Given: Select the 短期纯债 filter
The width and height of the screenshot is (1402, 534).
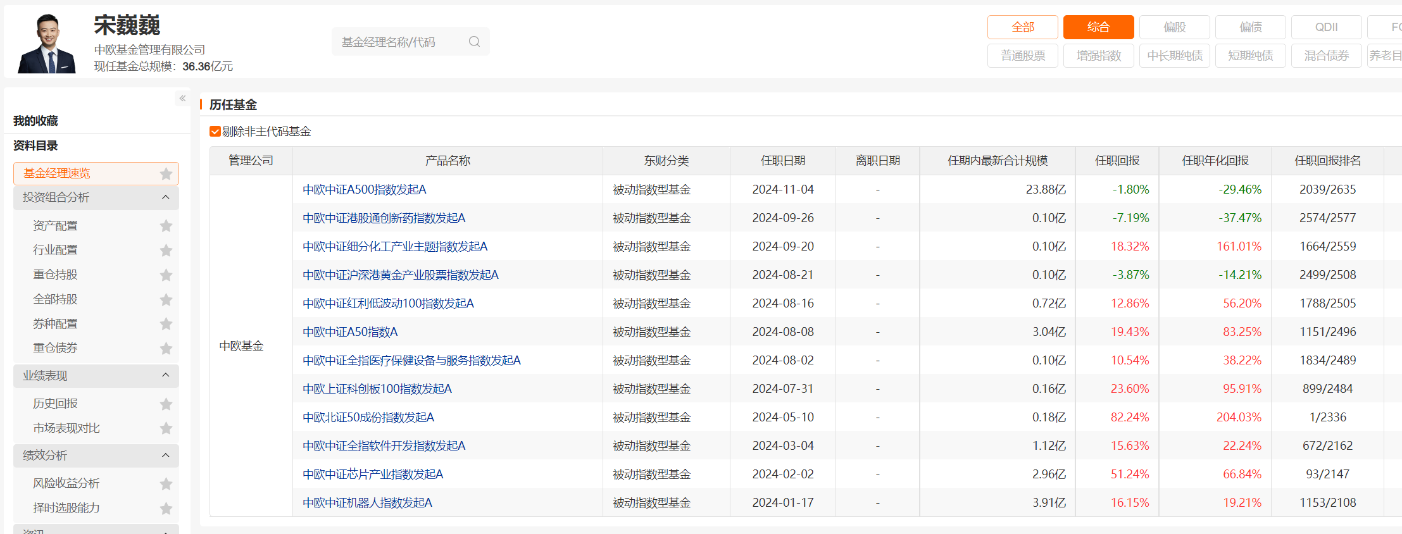Looking at the screenshot, I should (1251, 56).
